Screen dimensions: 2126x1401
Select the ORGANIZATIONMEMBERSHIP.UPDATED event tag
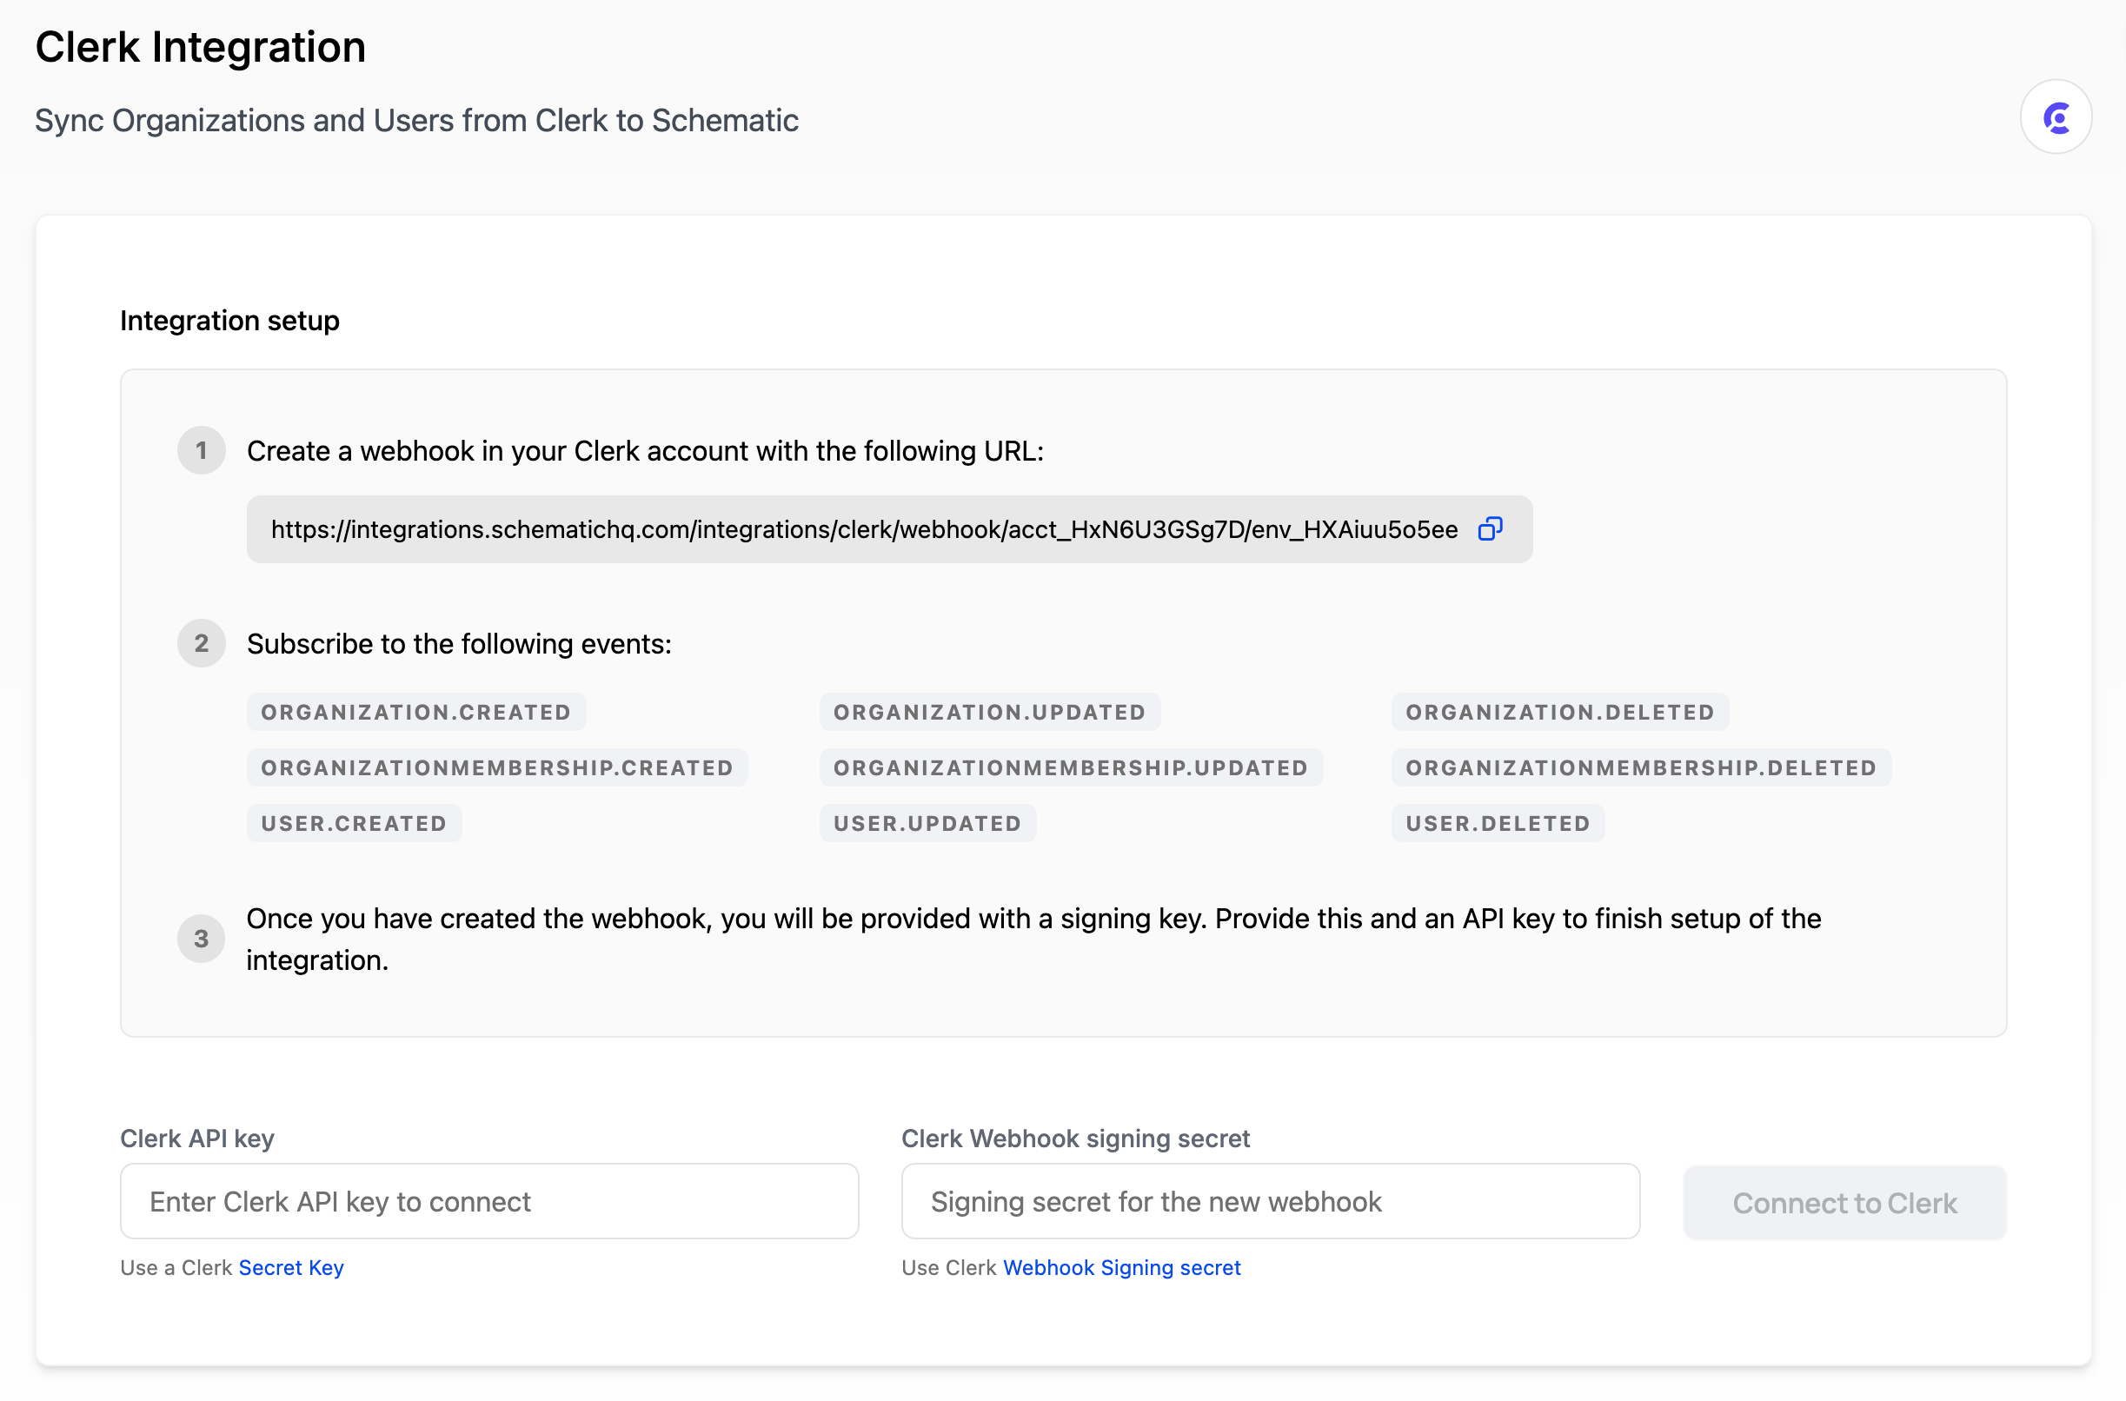pyautogui.click(x=1071, y=767)
